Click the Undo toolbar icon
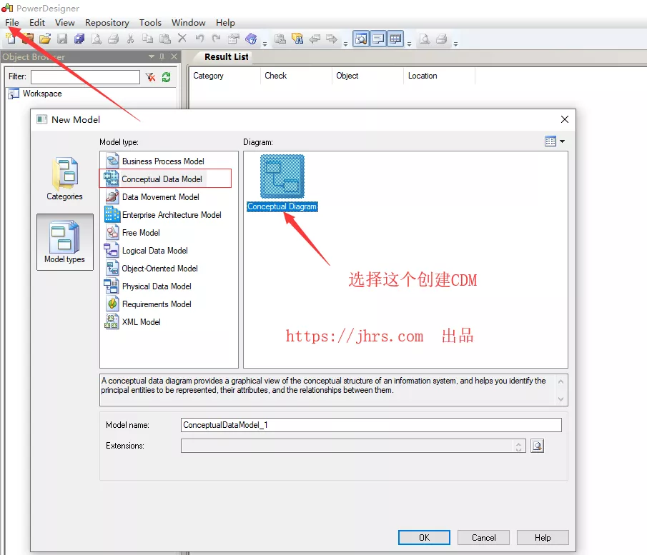The image size is (647, 555). tap(199, 39)
